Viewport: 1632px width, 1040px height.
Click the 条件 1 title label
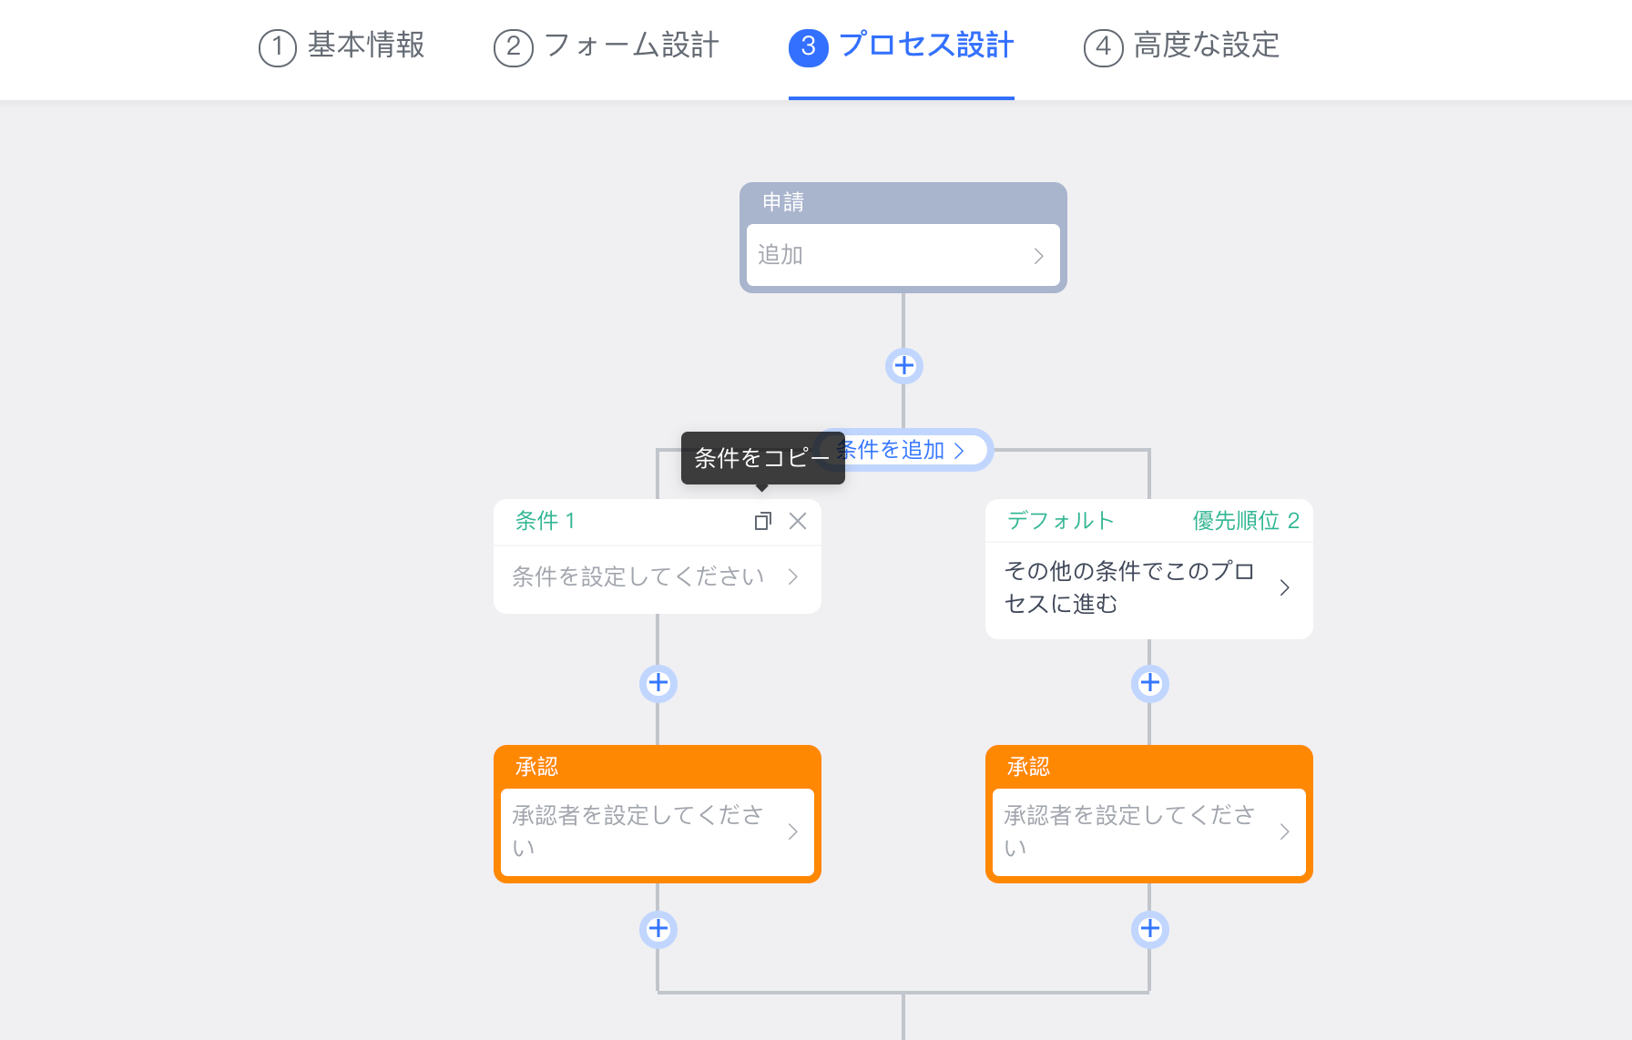click(545, 521)
